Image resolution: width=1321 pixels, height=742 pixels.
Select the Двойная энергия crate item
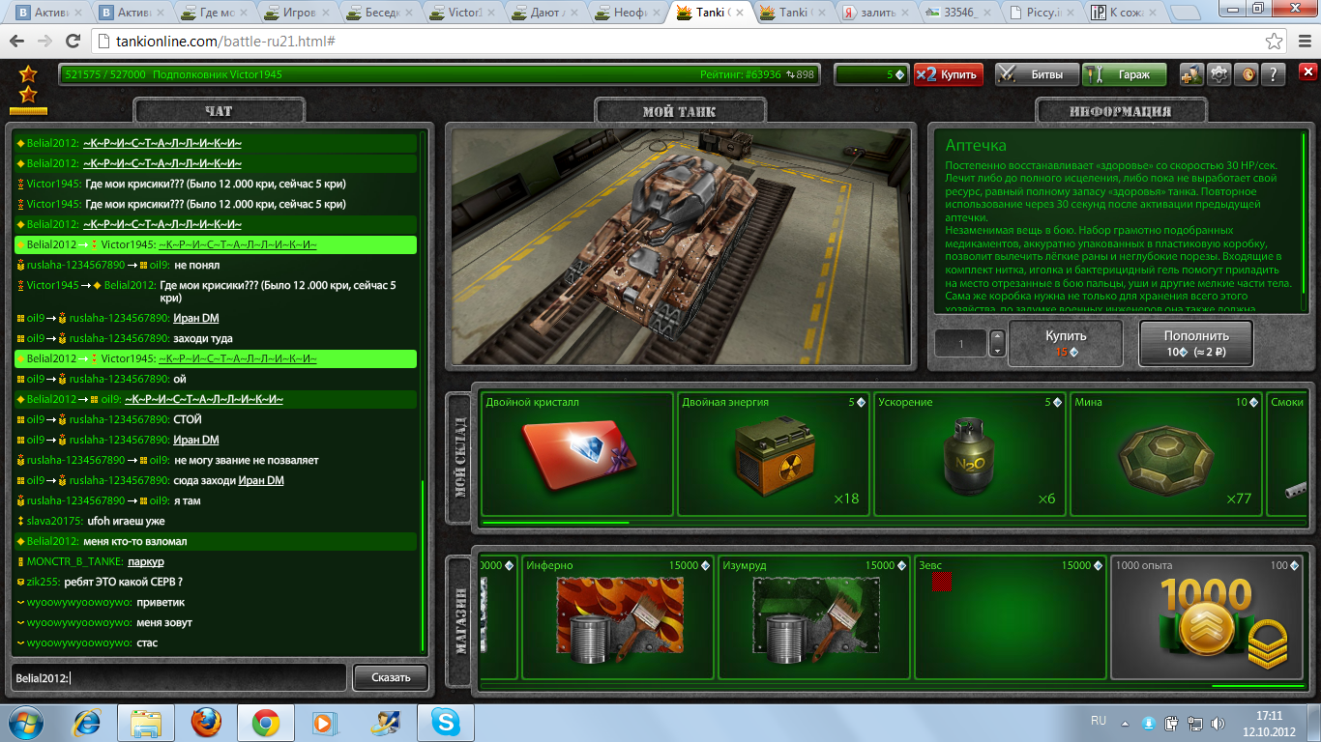[773, 454]
